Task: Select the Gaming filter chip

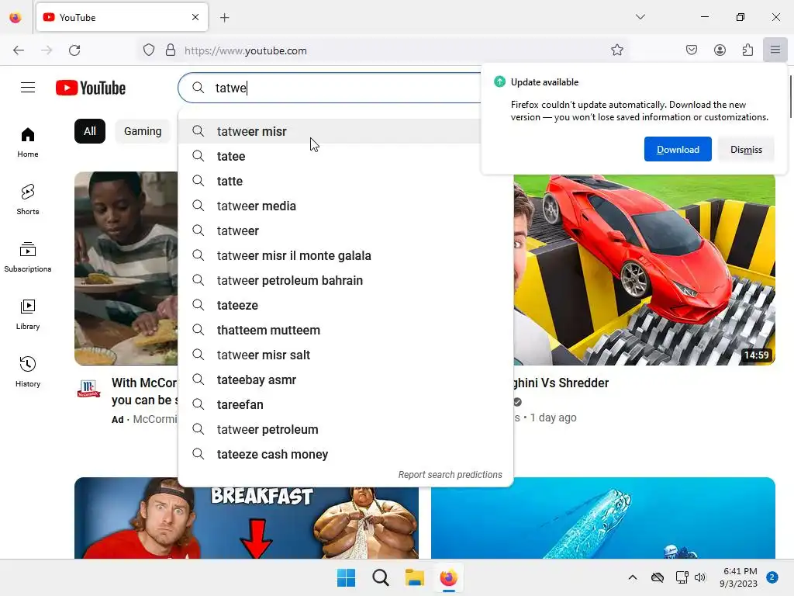Action: [x=143, y=131]
